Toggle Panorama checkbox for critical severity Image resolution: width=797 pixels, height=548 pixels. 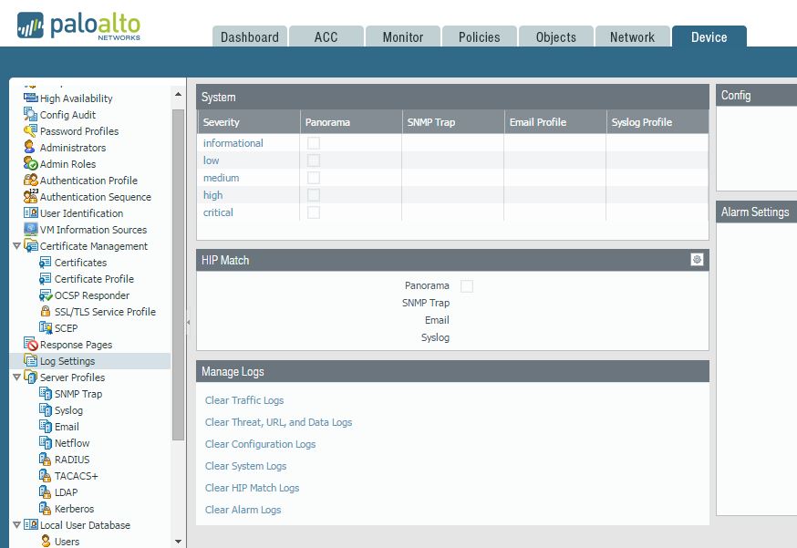point(314,212)
